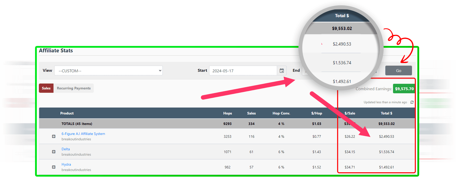The width and height of the screenshot is (456, 183).
Task: Click the refresh icon beside the updated timestamp
Action: click(x=412, y=102)
